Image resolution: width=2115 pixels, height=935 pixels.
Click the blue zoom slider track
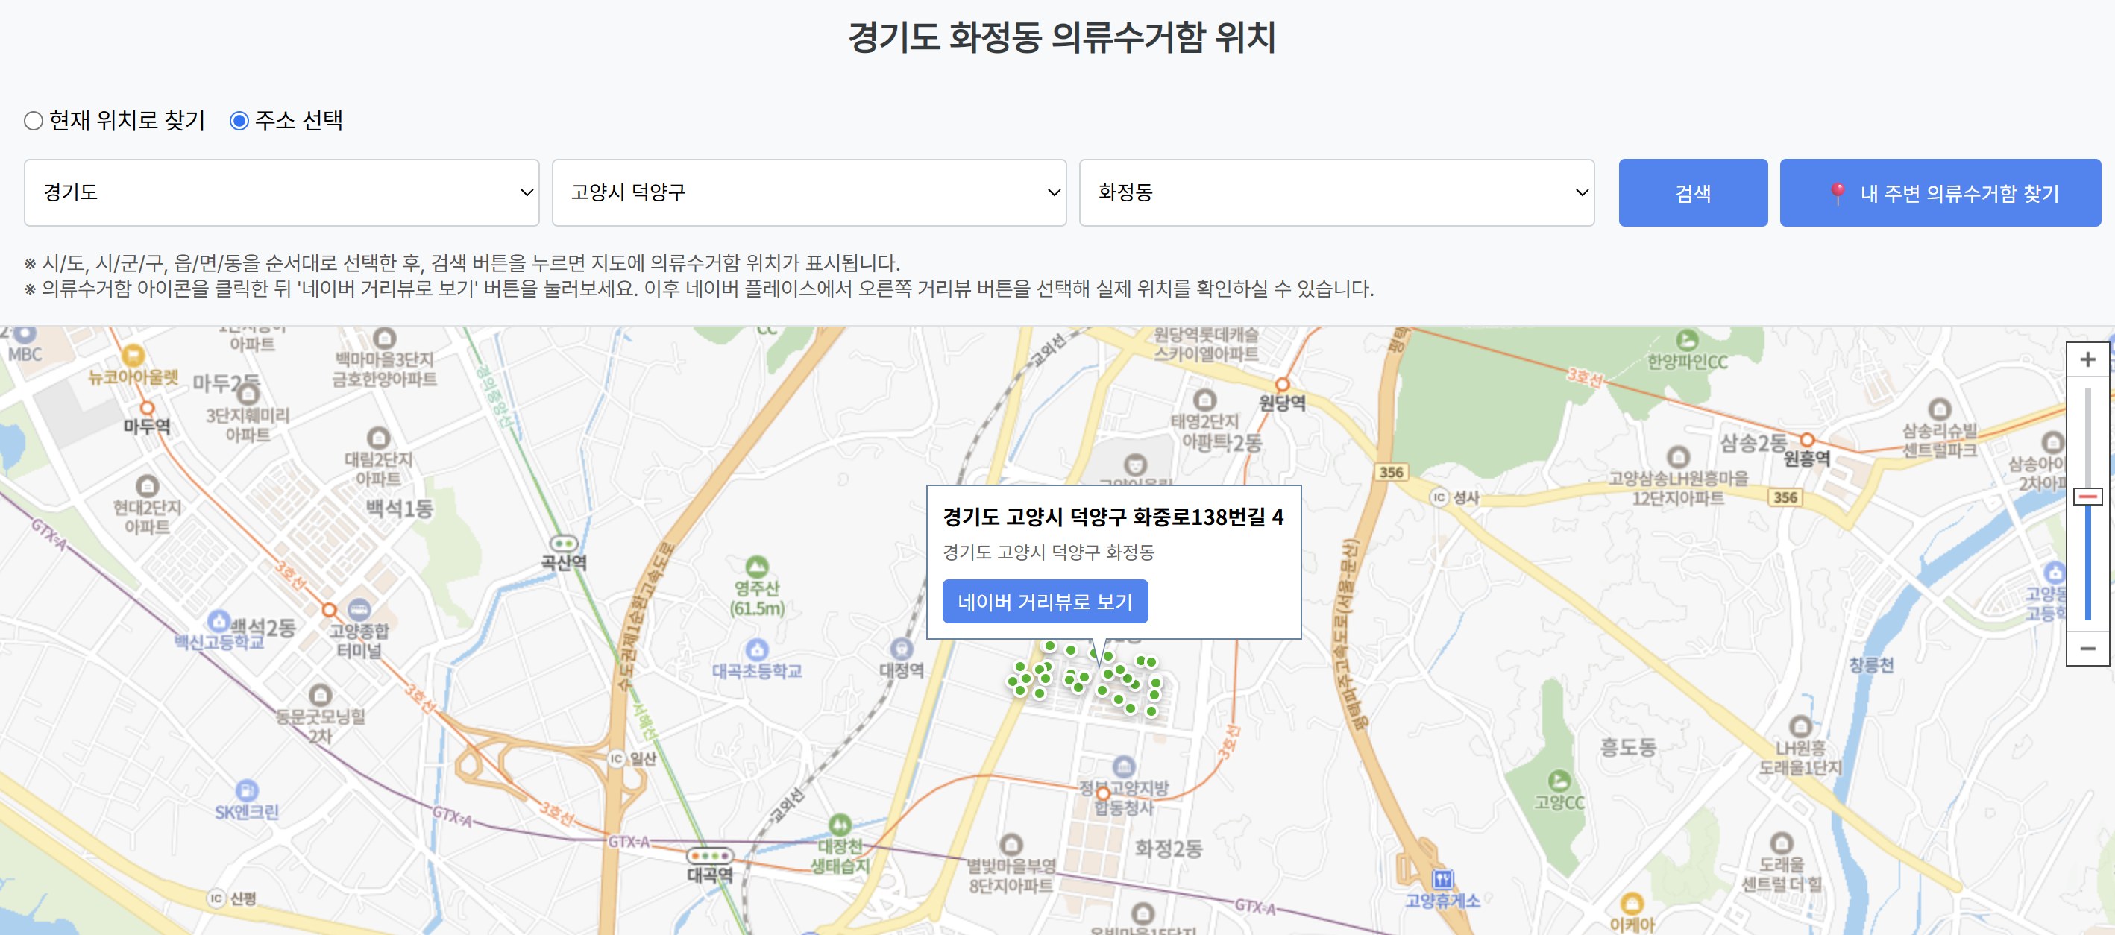[x=2087, y=562]
